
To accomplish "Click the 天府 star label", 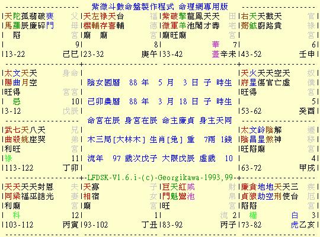I will click(245, 78).
